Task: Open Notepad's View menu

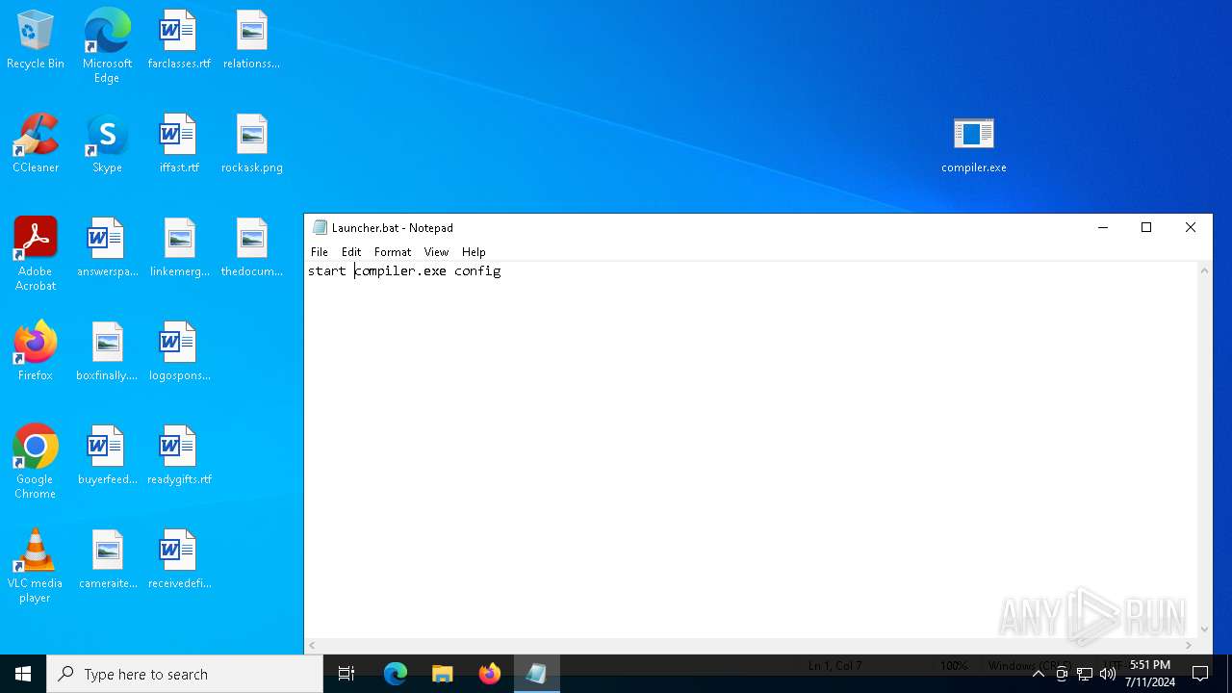Action: 436,252
